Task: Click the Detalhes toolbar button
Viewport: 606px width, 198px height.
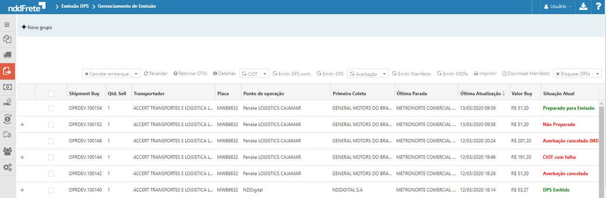Action: [x=224, y=74]
